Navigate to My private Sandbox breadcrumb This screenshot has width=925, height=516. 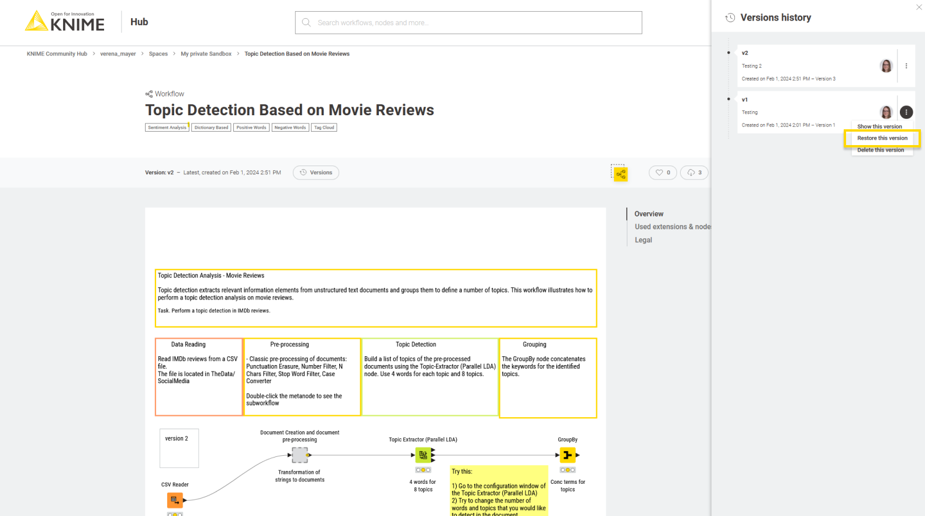tap(206, 54)
